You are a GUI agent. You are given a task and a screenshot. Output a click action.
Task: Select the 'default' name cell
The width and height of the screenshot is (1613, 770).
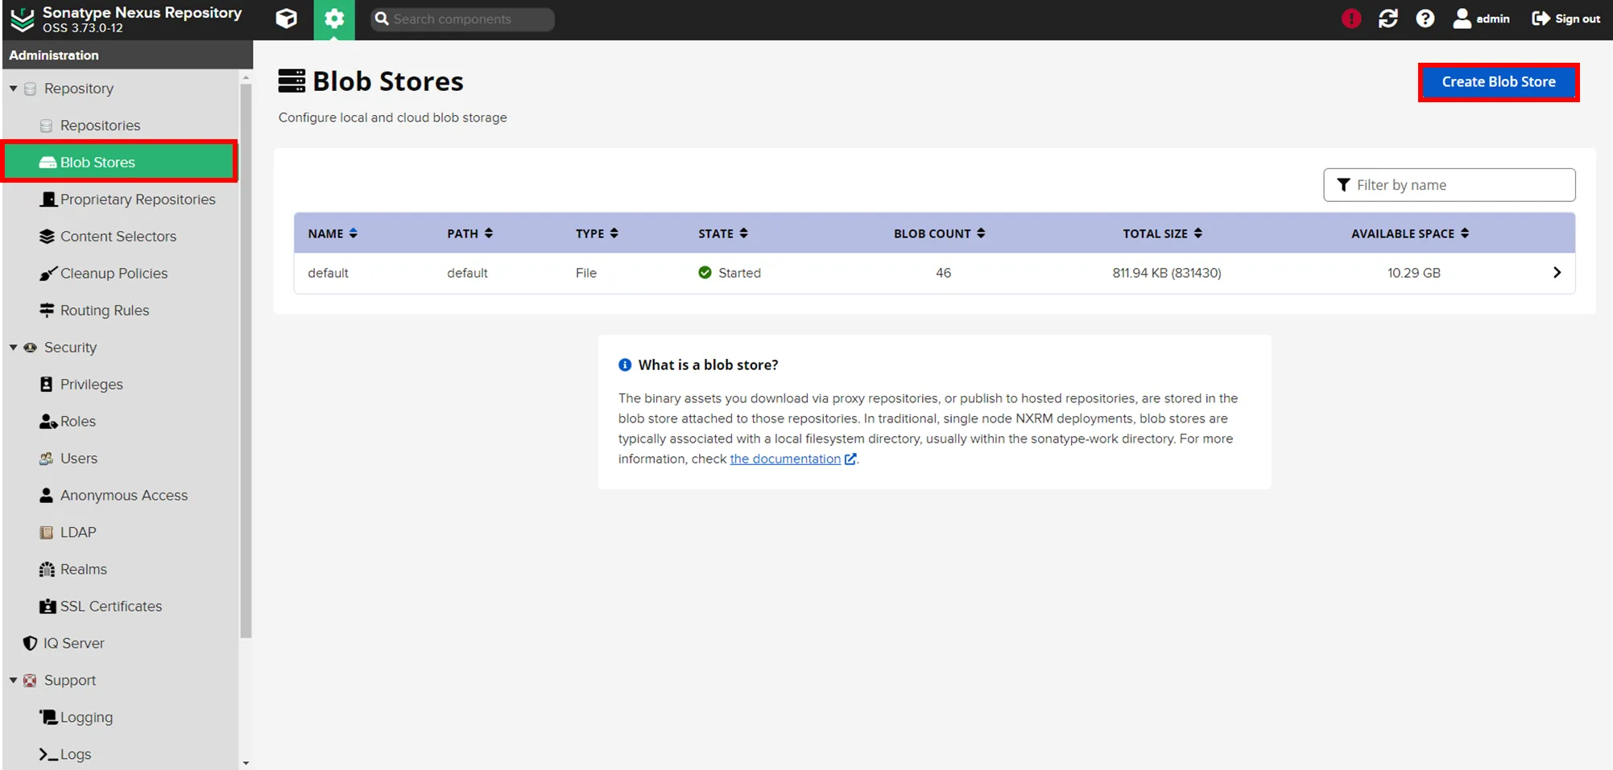click(328, 273)
